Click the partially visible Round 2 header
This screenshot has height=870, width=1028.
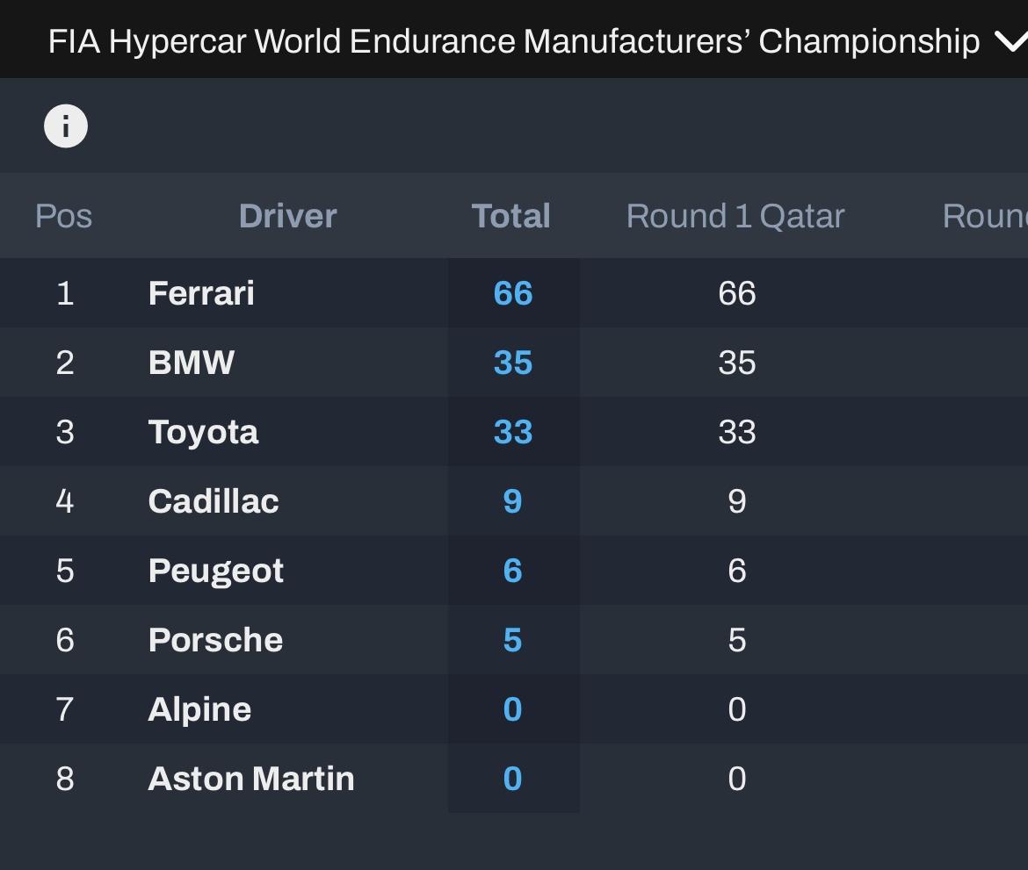pyautogui.click(x=985, y=216)
